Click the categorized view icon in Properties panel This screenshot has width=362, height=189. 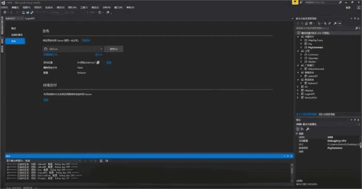coord(297,129)
